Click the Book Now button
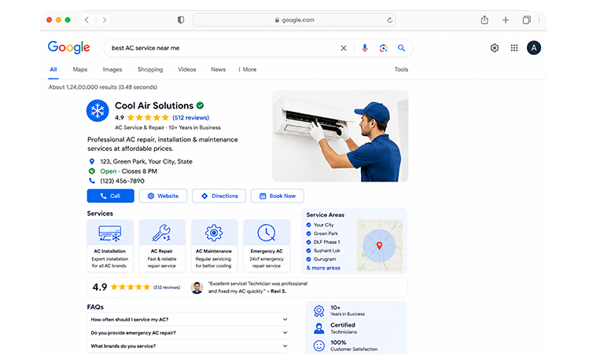604x363 pixels. point(278,196)
